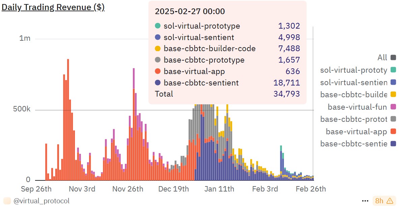Viewport: 399px width, 209px height.
Task: Toggle the All series legend entry
Action: [x=386, y=58]
